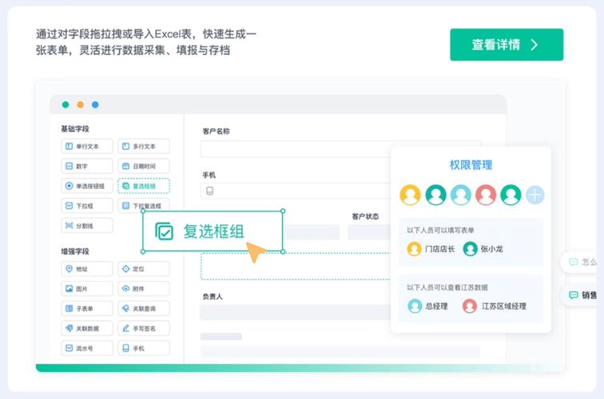Click the 查看详情 button
Image resolution: width=604 pixels, height=399 pixels.
[506, 45]
